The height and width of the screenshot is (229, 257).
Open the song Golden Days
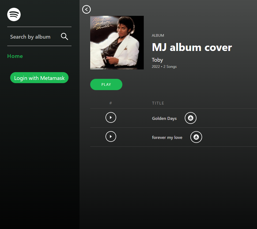pyautogui.click(x=164, y=118)
